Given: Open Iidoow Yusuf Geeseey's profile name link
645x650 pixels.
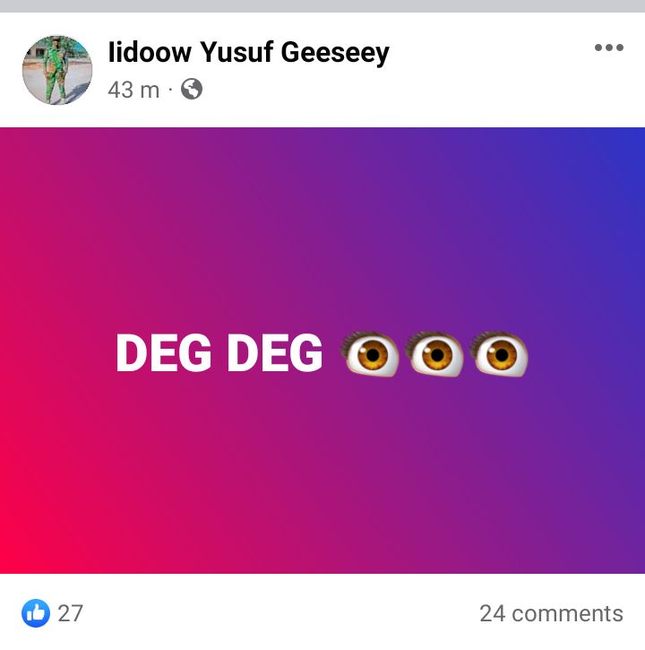Looking at the screenshot, I should coord(248,53).
